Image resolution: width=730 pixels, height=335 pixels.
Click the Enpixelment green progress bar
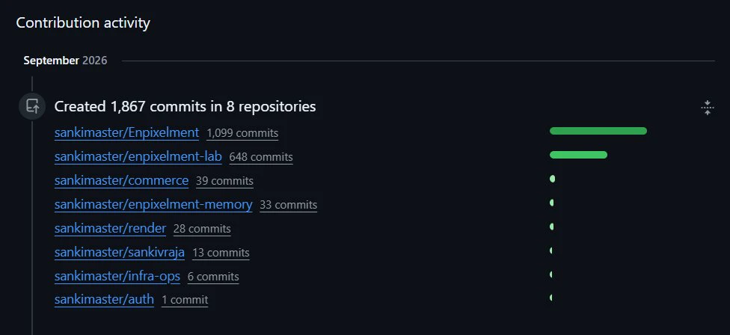pos(598,131)
